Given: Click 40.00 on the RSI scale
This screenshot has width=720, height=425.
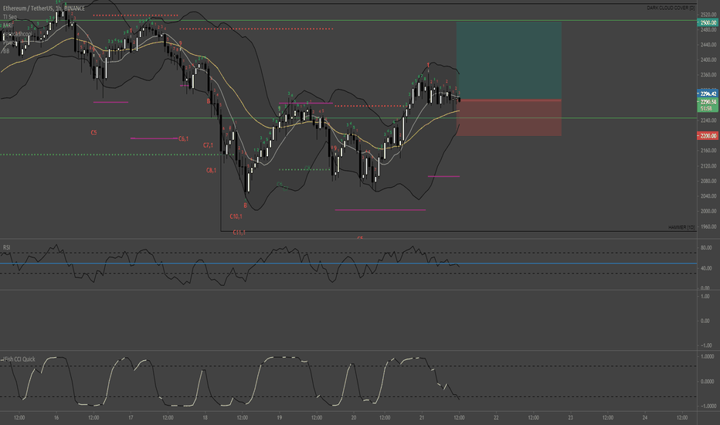Looking at the screenshot, I should (x=706, y=268).
